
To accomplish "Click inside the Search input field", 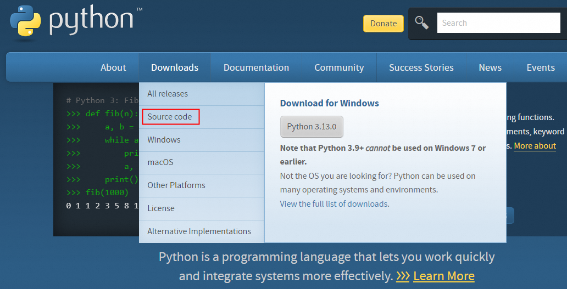I will pyautogui.click(x=498, y=23).
